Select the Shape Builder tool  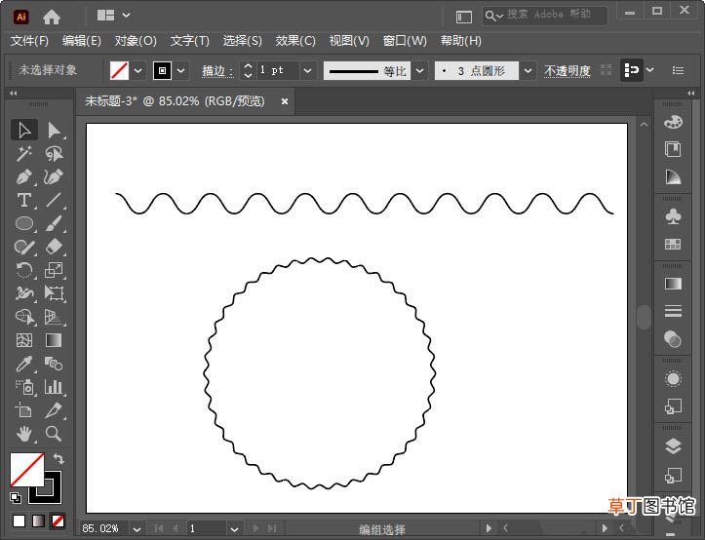click(x=24, y=317)
